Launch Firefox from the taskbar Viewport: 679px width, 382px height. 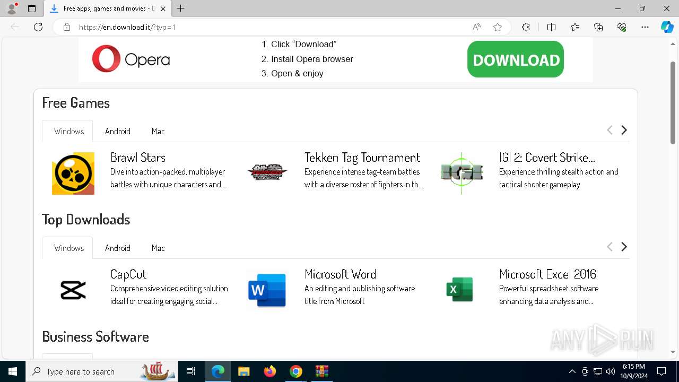(x=270, y=371)
